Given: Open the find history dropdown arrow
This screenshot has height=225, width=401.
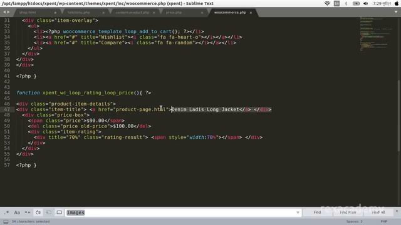Looking at the screenshot, I should (x=298, y=212).
